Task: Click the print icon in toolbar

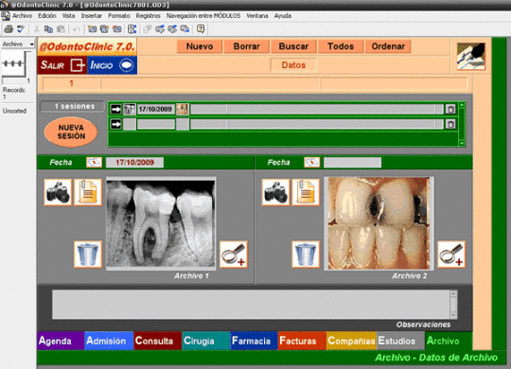Action: click(9, 29)
